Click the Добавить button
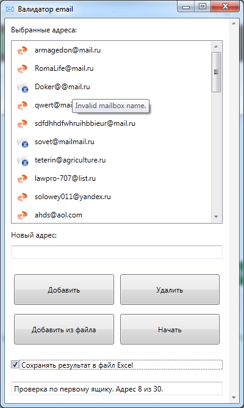 point(64,290)
